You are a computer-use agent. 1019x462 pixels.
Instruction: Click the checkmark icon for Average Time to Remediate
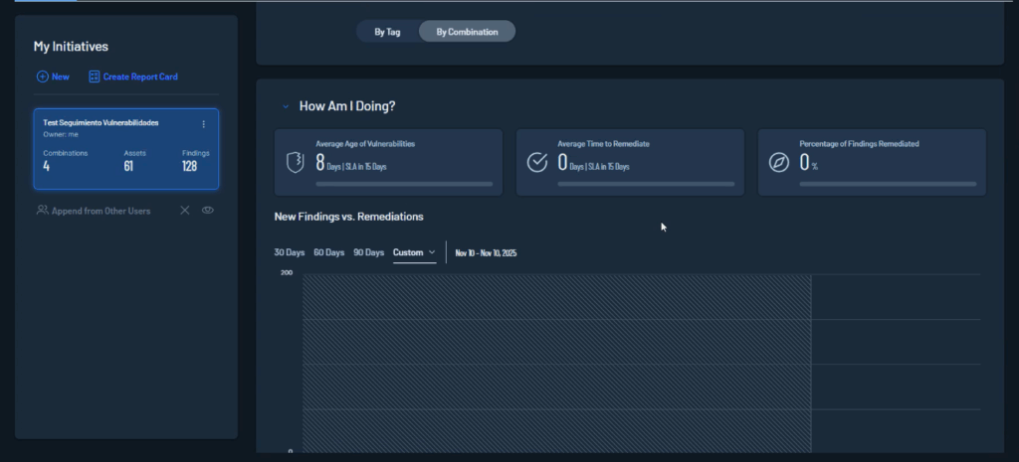tap(537, 162)
